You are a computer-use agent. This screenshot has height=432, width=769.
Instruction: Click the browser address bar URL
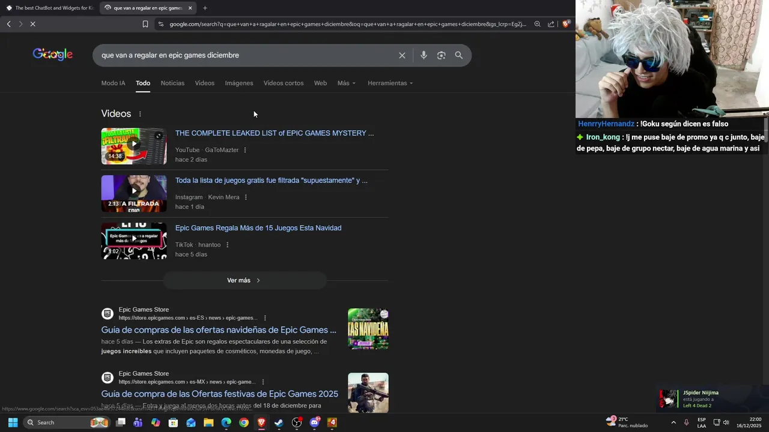click(347, 24)
